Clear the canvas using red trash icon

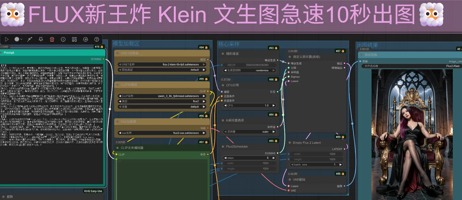coord(52,39)
